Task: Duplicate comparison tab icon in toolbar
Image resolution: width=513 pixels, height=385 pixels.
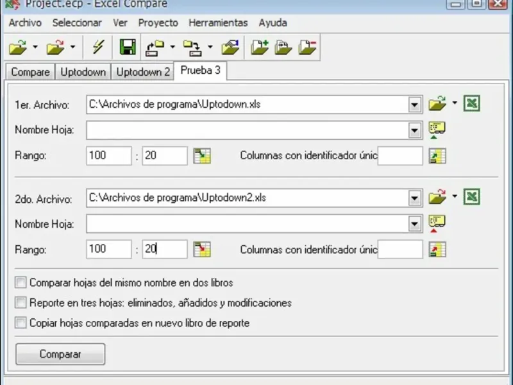Action: coord(283,47)
